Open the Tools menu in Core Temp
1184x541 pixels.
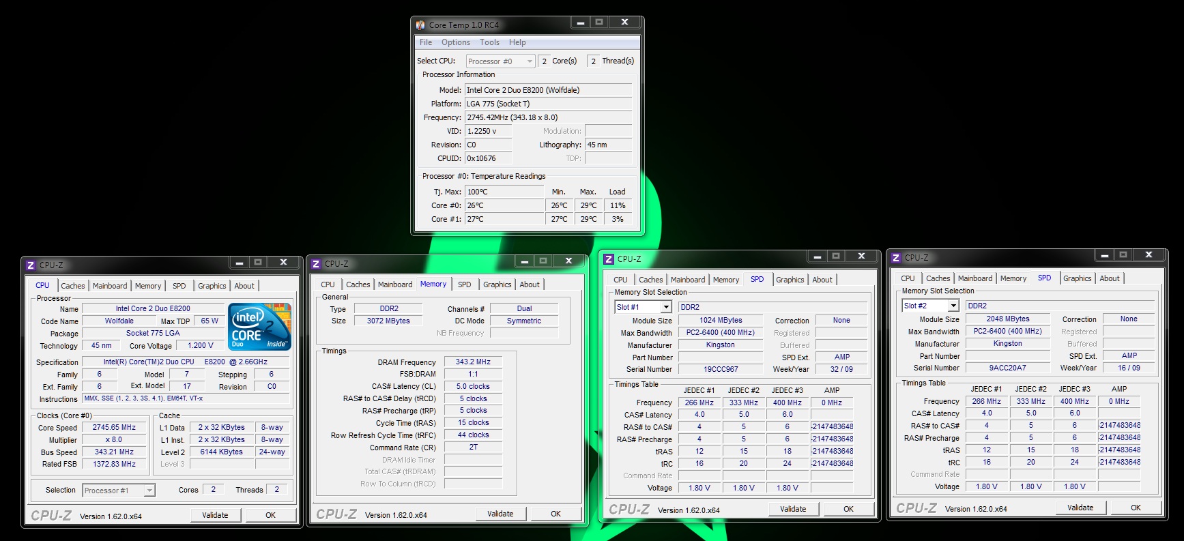489,42
